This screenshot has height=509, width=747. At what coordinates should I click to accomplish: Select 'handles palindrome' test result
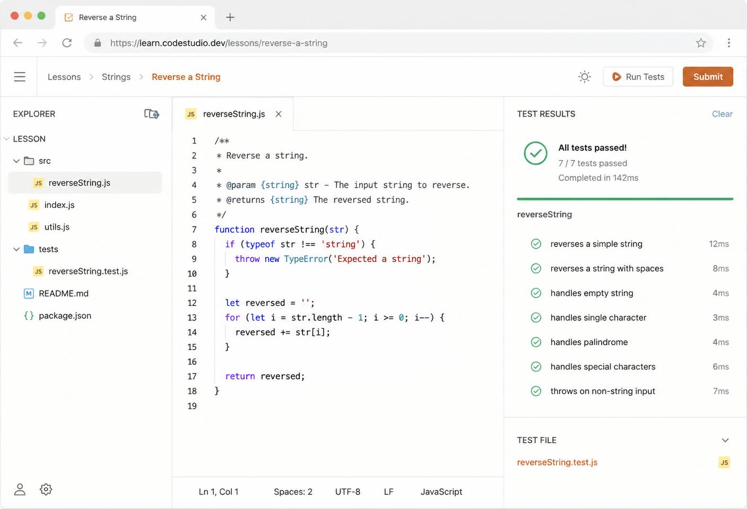(630, 342)
